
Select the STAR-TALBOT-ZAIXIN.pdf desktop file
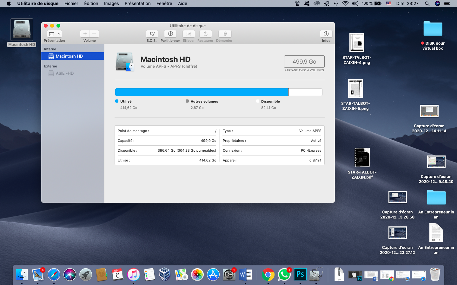tap(362, 157)
